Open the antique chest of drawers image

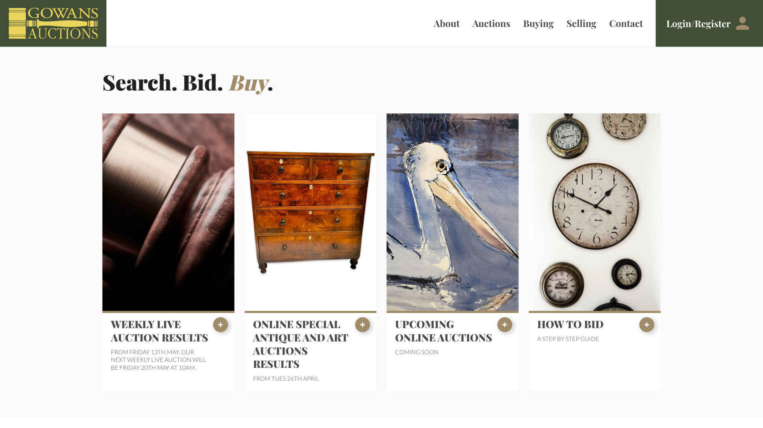[310, 212]
